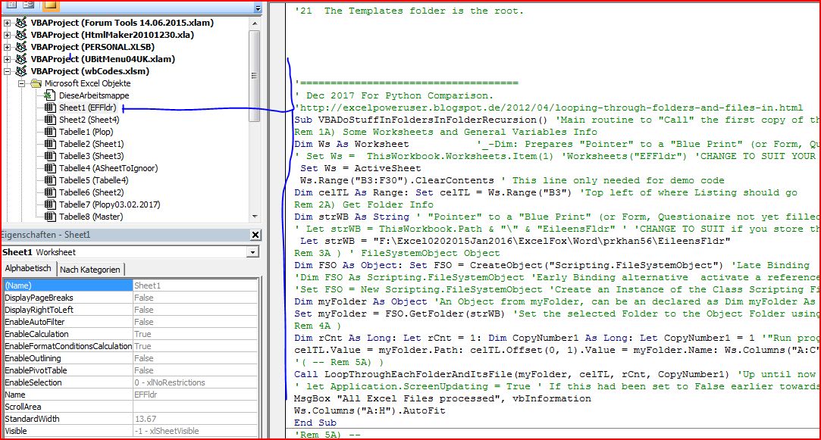821x440 pixels.
Task: Expand the UBitMenu04UK.xlam project node
Action: 7,58
